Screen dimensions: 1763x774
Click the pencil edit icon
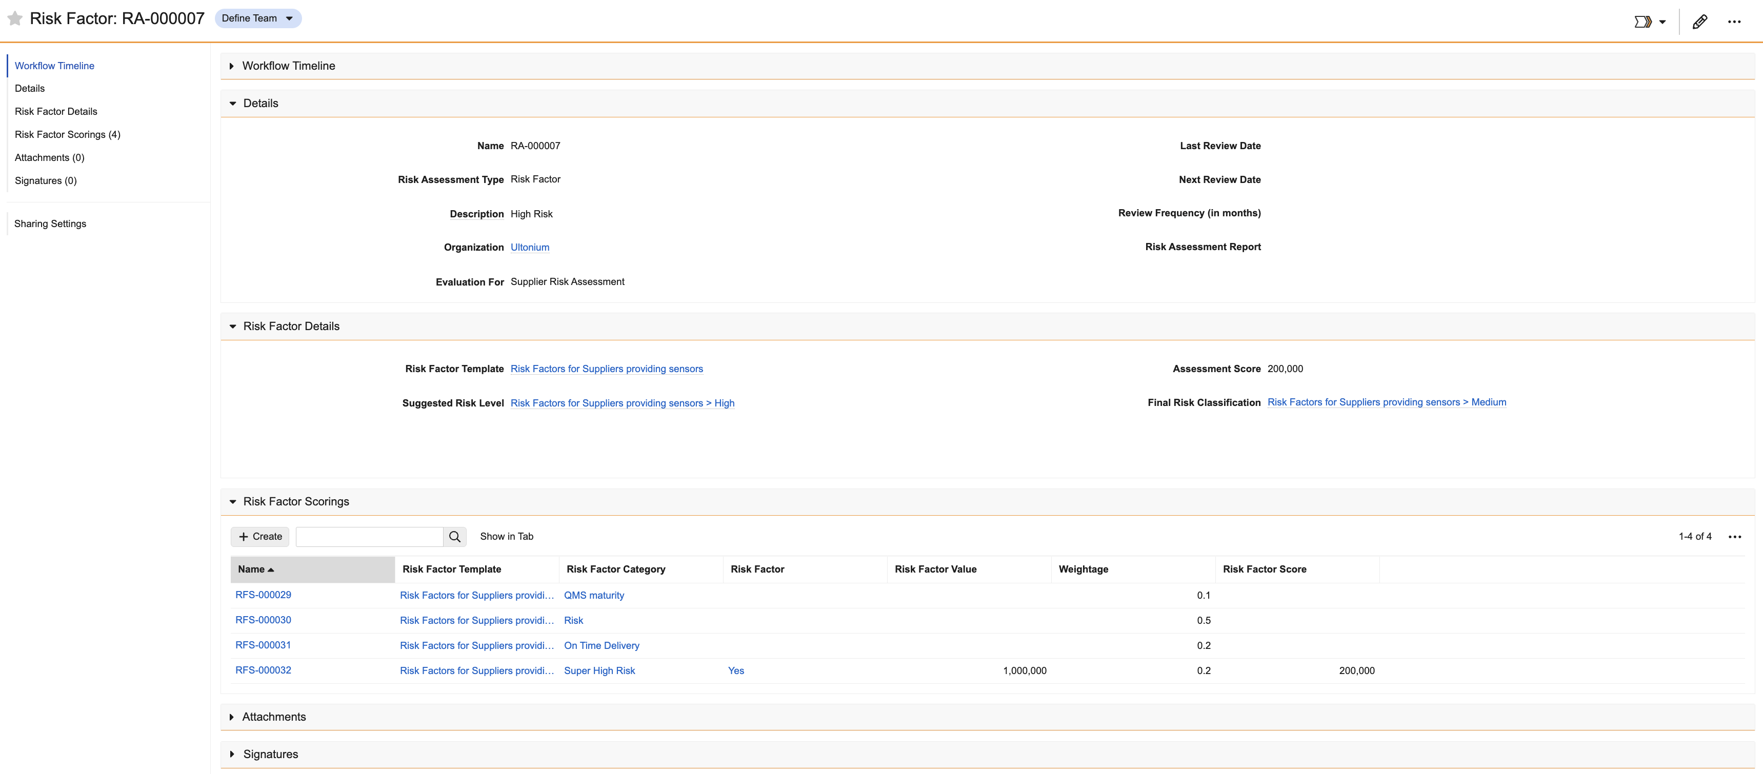coord(1699,22)
